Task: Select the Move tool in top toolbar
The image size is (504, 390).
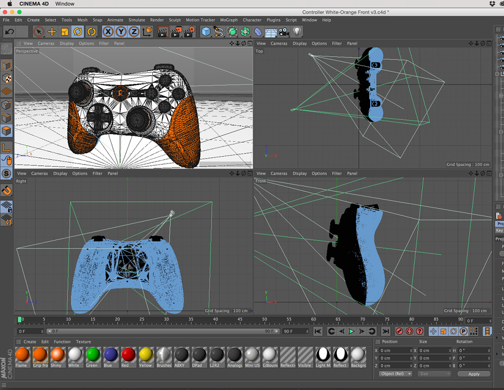Action: click(x=52, y=32)
